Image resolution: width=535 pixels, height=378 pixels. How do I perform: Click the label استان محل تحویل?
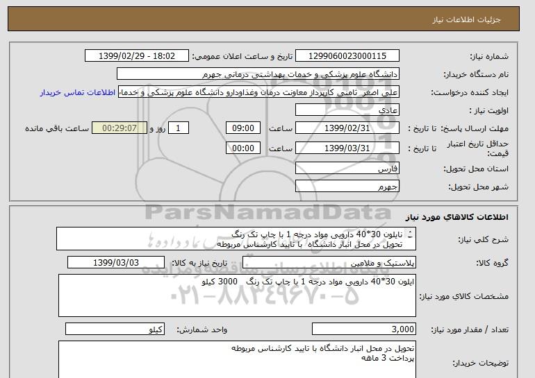pos(476,169)
